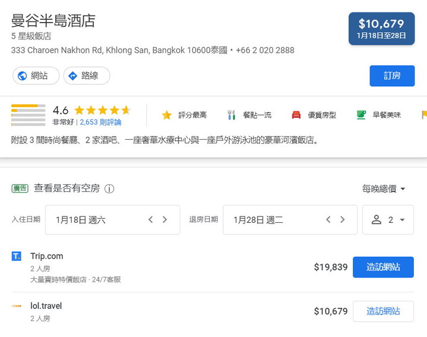Viewport: 427px width, 337px height.
Task: Click the Trip.com logo icon
Action: coord(17,256)
